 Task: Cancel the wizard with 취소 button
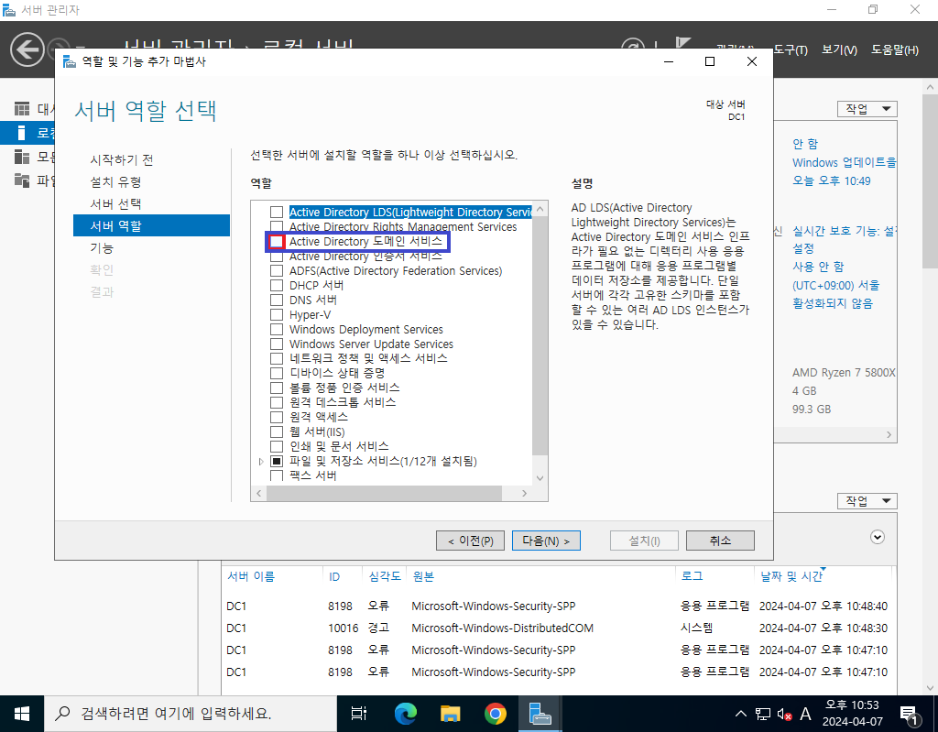click(x=720, y=541)
